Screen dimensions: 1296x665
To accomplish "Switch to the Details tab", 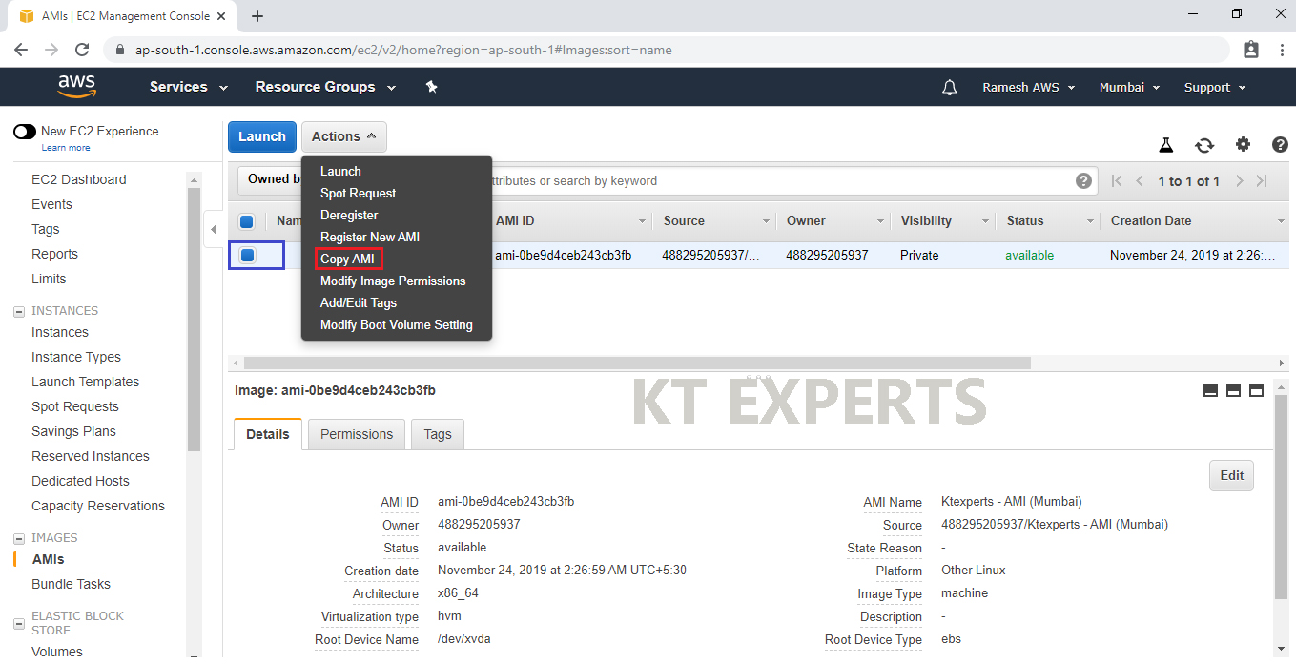I will pyautogui.click(x=268, y=434).
